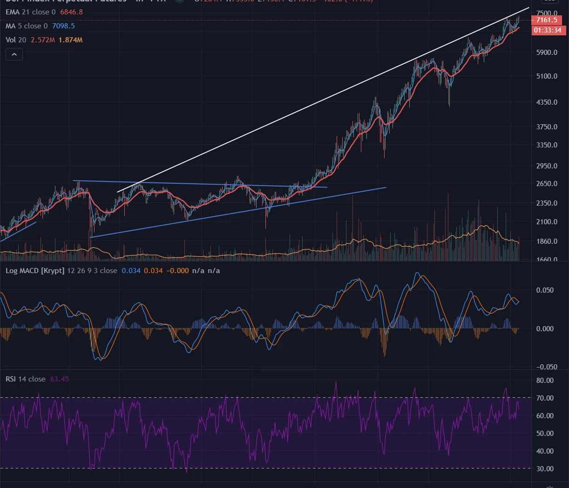Select the MA 5 close indicator label
The image size is (569, 488).
click(x=27, y=26)
